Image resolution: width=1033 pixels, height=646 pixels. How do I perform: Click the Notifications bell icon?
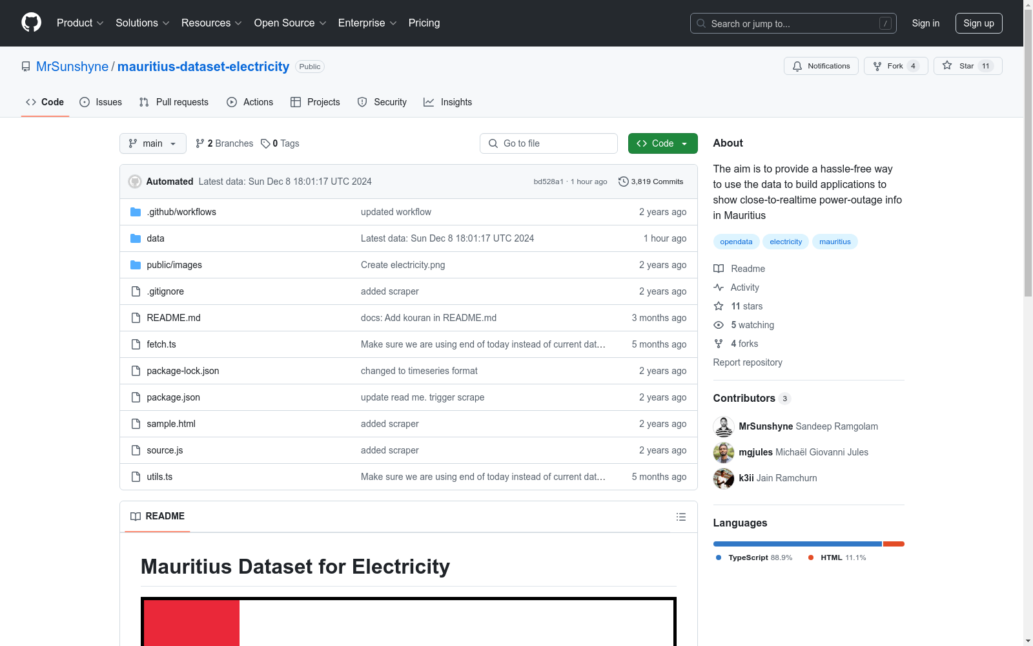[797, 66]
